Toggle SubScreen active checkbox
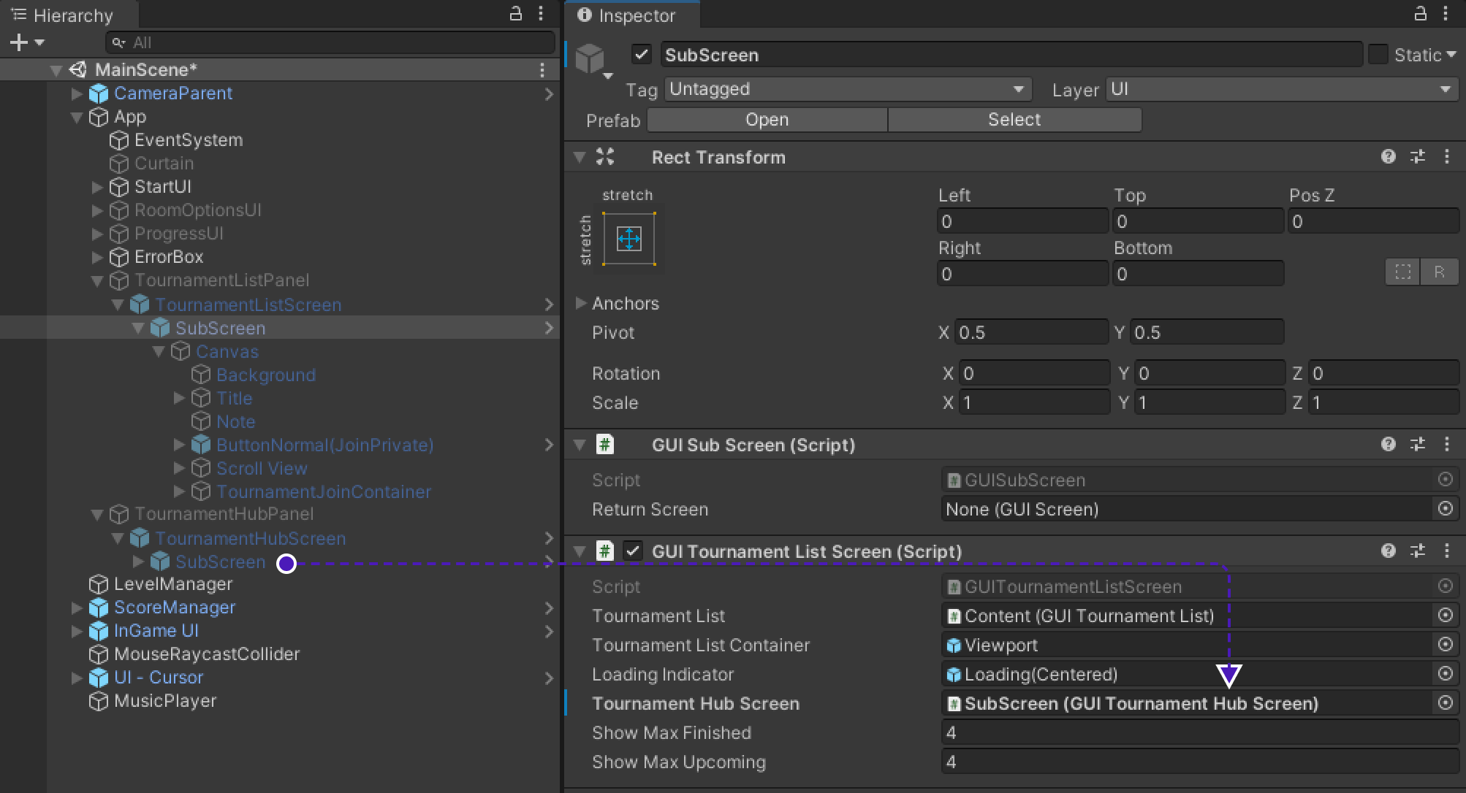This screenshot has height=793, width=1466. 641,55
